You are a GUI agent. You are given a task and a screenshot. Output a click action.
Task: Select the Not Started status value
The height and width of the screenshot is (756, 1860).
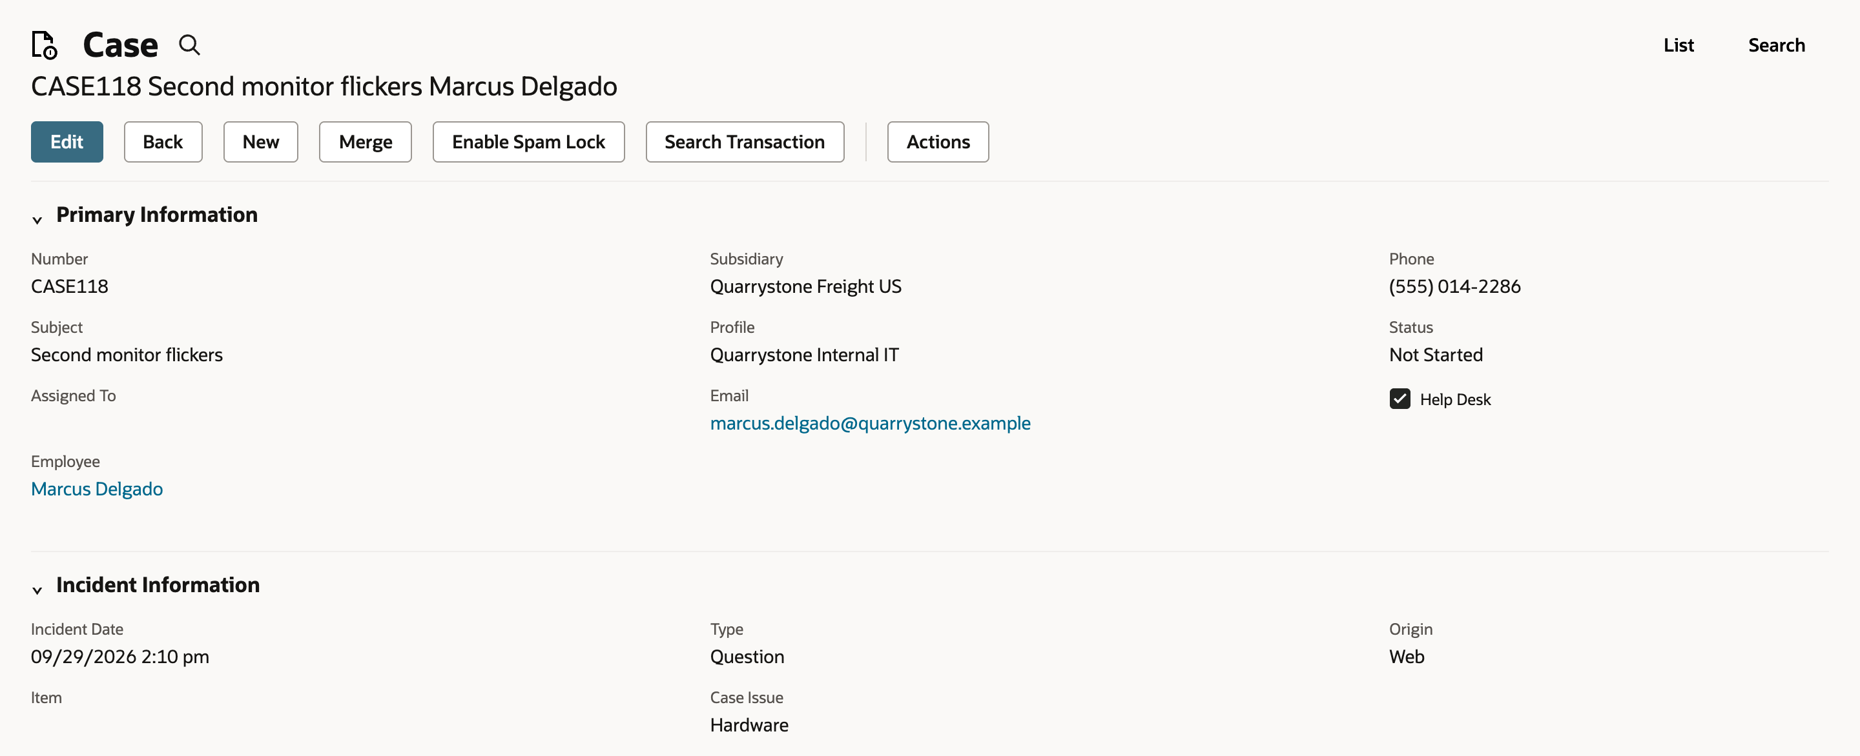point(1436,355)
